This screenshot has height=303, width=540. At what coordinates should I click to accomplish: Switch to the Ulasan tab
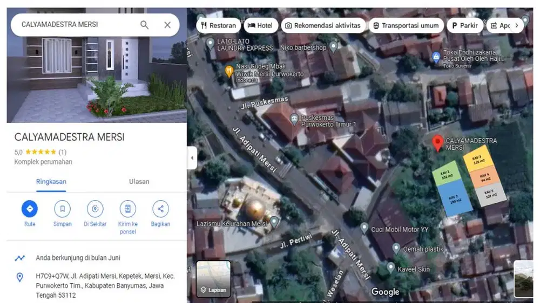(x=139, y=182)
